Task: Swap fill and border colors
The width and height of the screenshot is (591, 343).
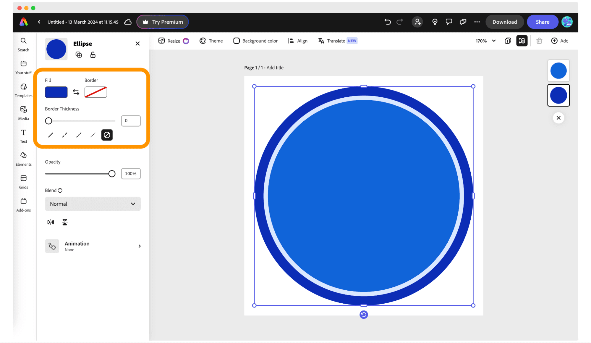Action: 76,92
